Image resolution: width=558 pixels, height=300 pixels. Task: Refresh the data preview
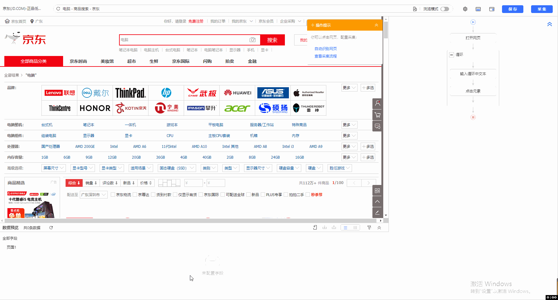click(51, 228)
